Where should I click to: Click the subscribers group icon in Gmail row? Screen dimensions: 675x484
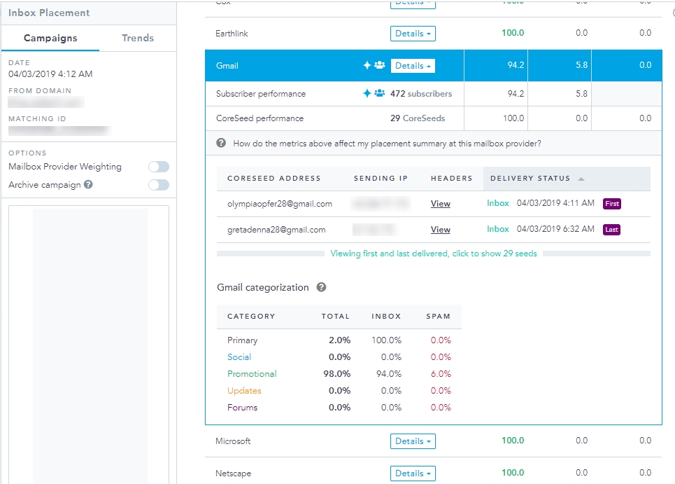coord(380,65)
